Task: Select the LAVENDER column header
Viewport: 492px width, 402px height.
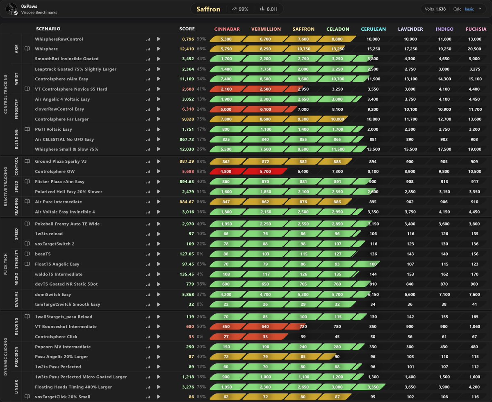Action: coord(410,29)
